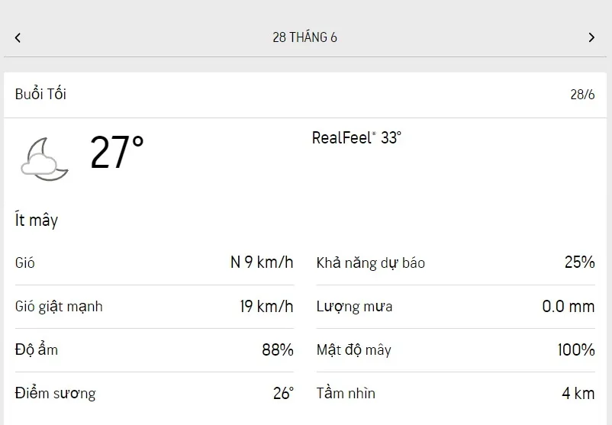612x425 pixels.
Task: Select the Mật độ mây row
Action: coord(455,350)
